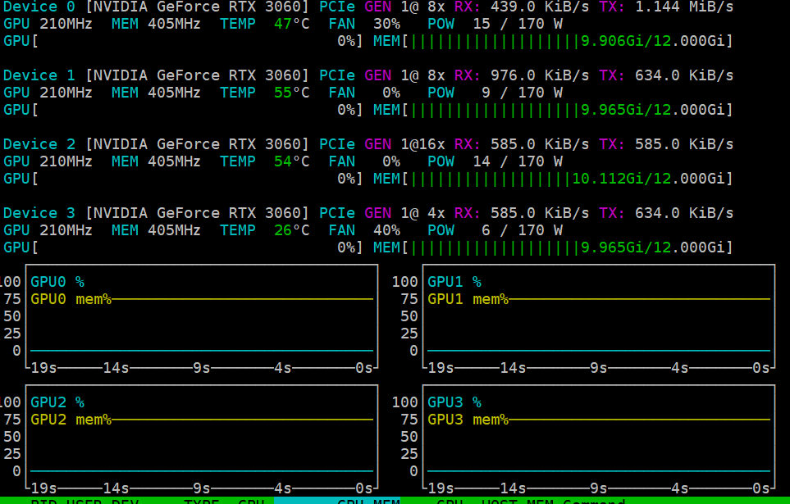
Task: Click Device 0 GPU model name text
Action: pyautogui.click(x=197, y=7)
